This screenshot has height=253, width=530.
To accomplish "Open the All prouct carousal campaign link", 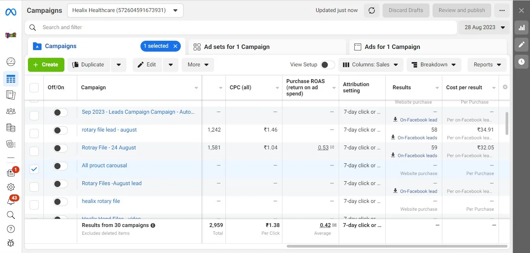I will pos(104,166).
